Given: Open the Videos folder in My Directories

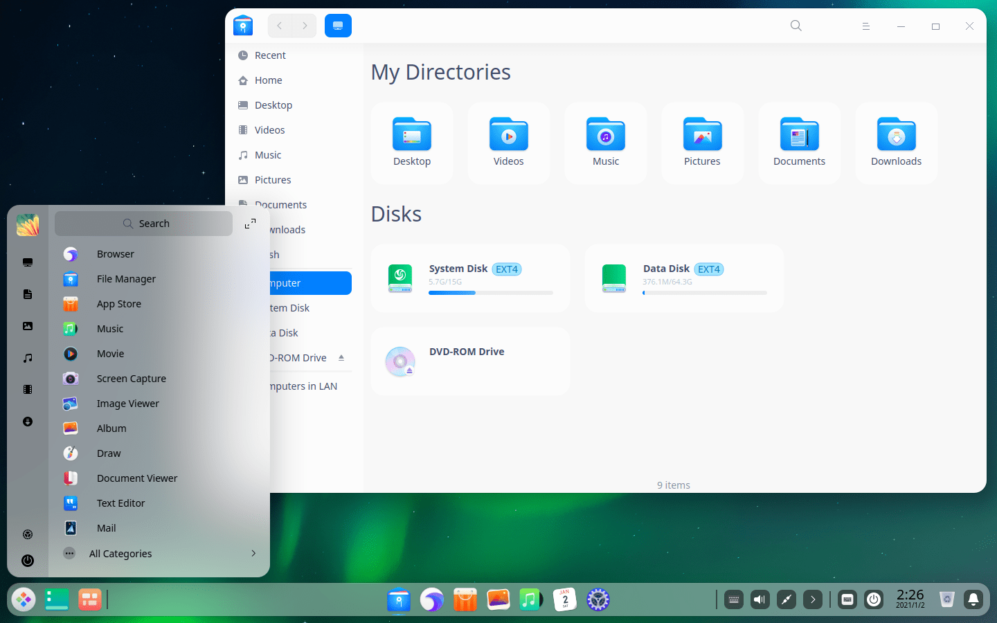Looking at the screenshot, I should (508, 135).
